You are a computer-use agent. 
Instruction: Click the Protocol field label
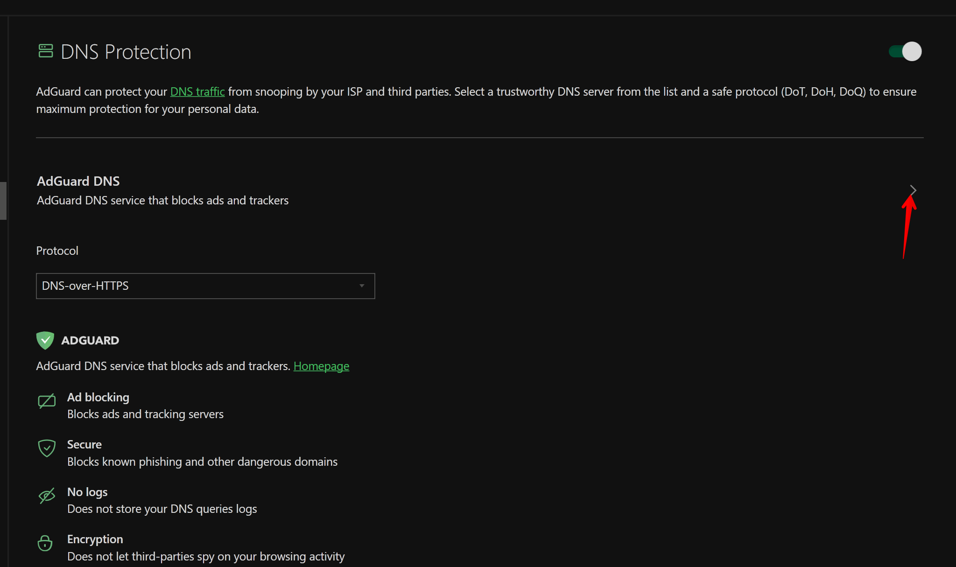57,251
